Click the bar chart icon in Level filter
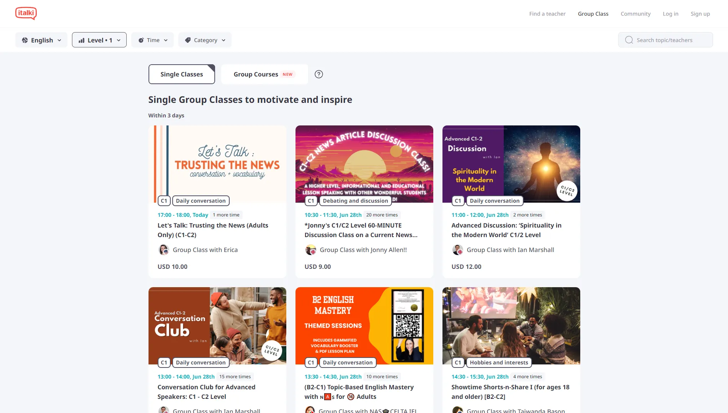 (x=82, y=40)
